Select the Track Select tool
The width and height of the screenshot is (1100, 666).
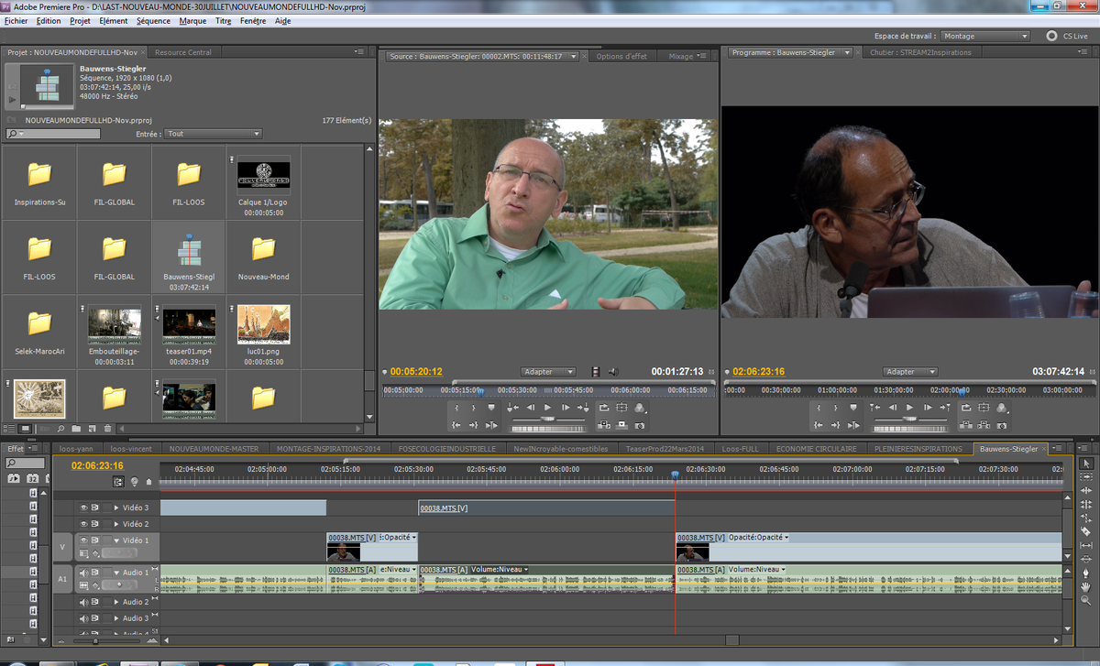pyautogui.click(x=1086, y=477)
